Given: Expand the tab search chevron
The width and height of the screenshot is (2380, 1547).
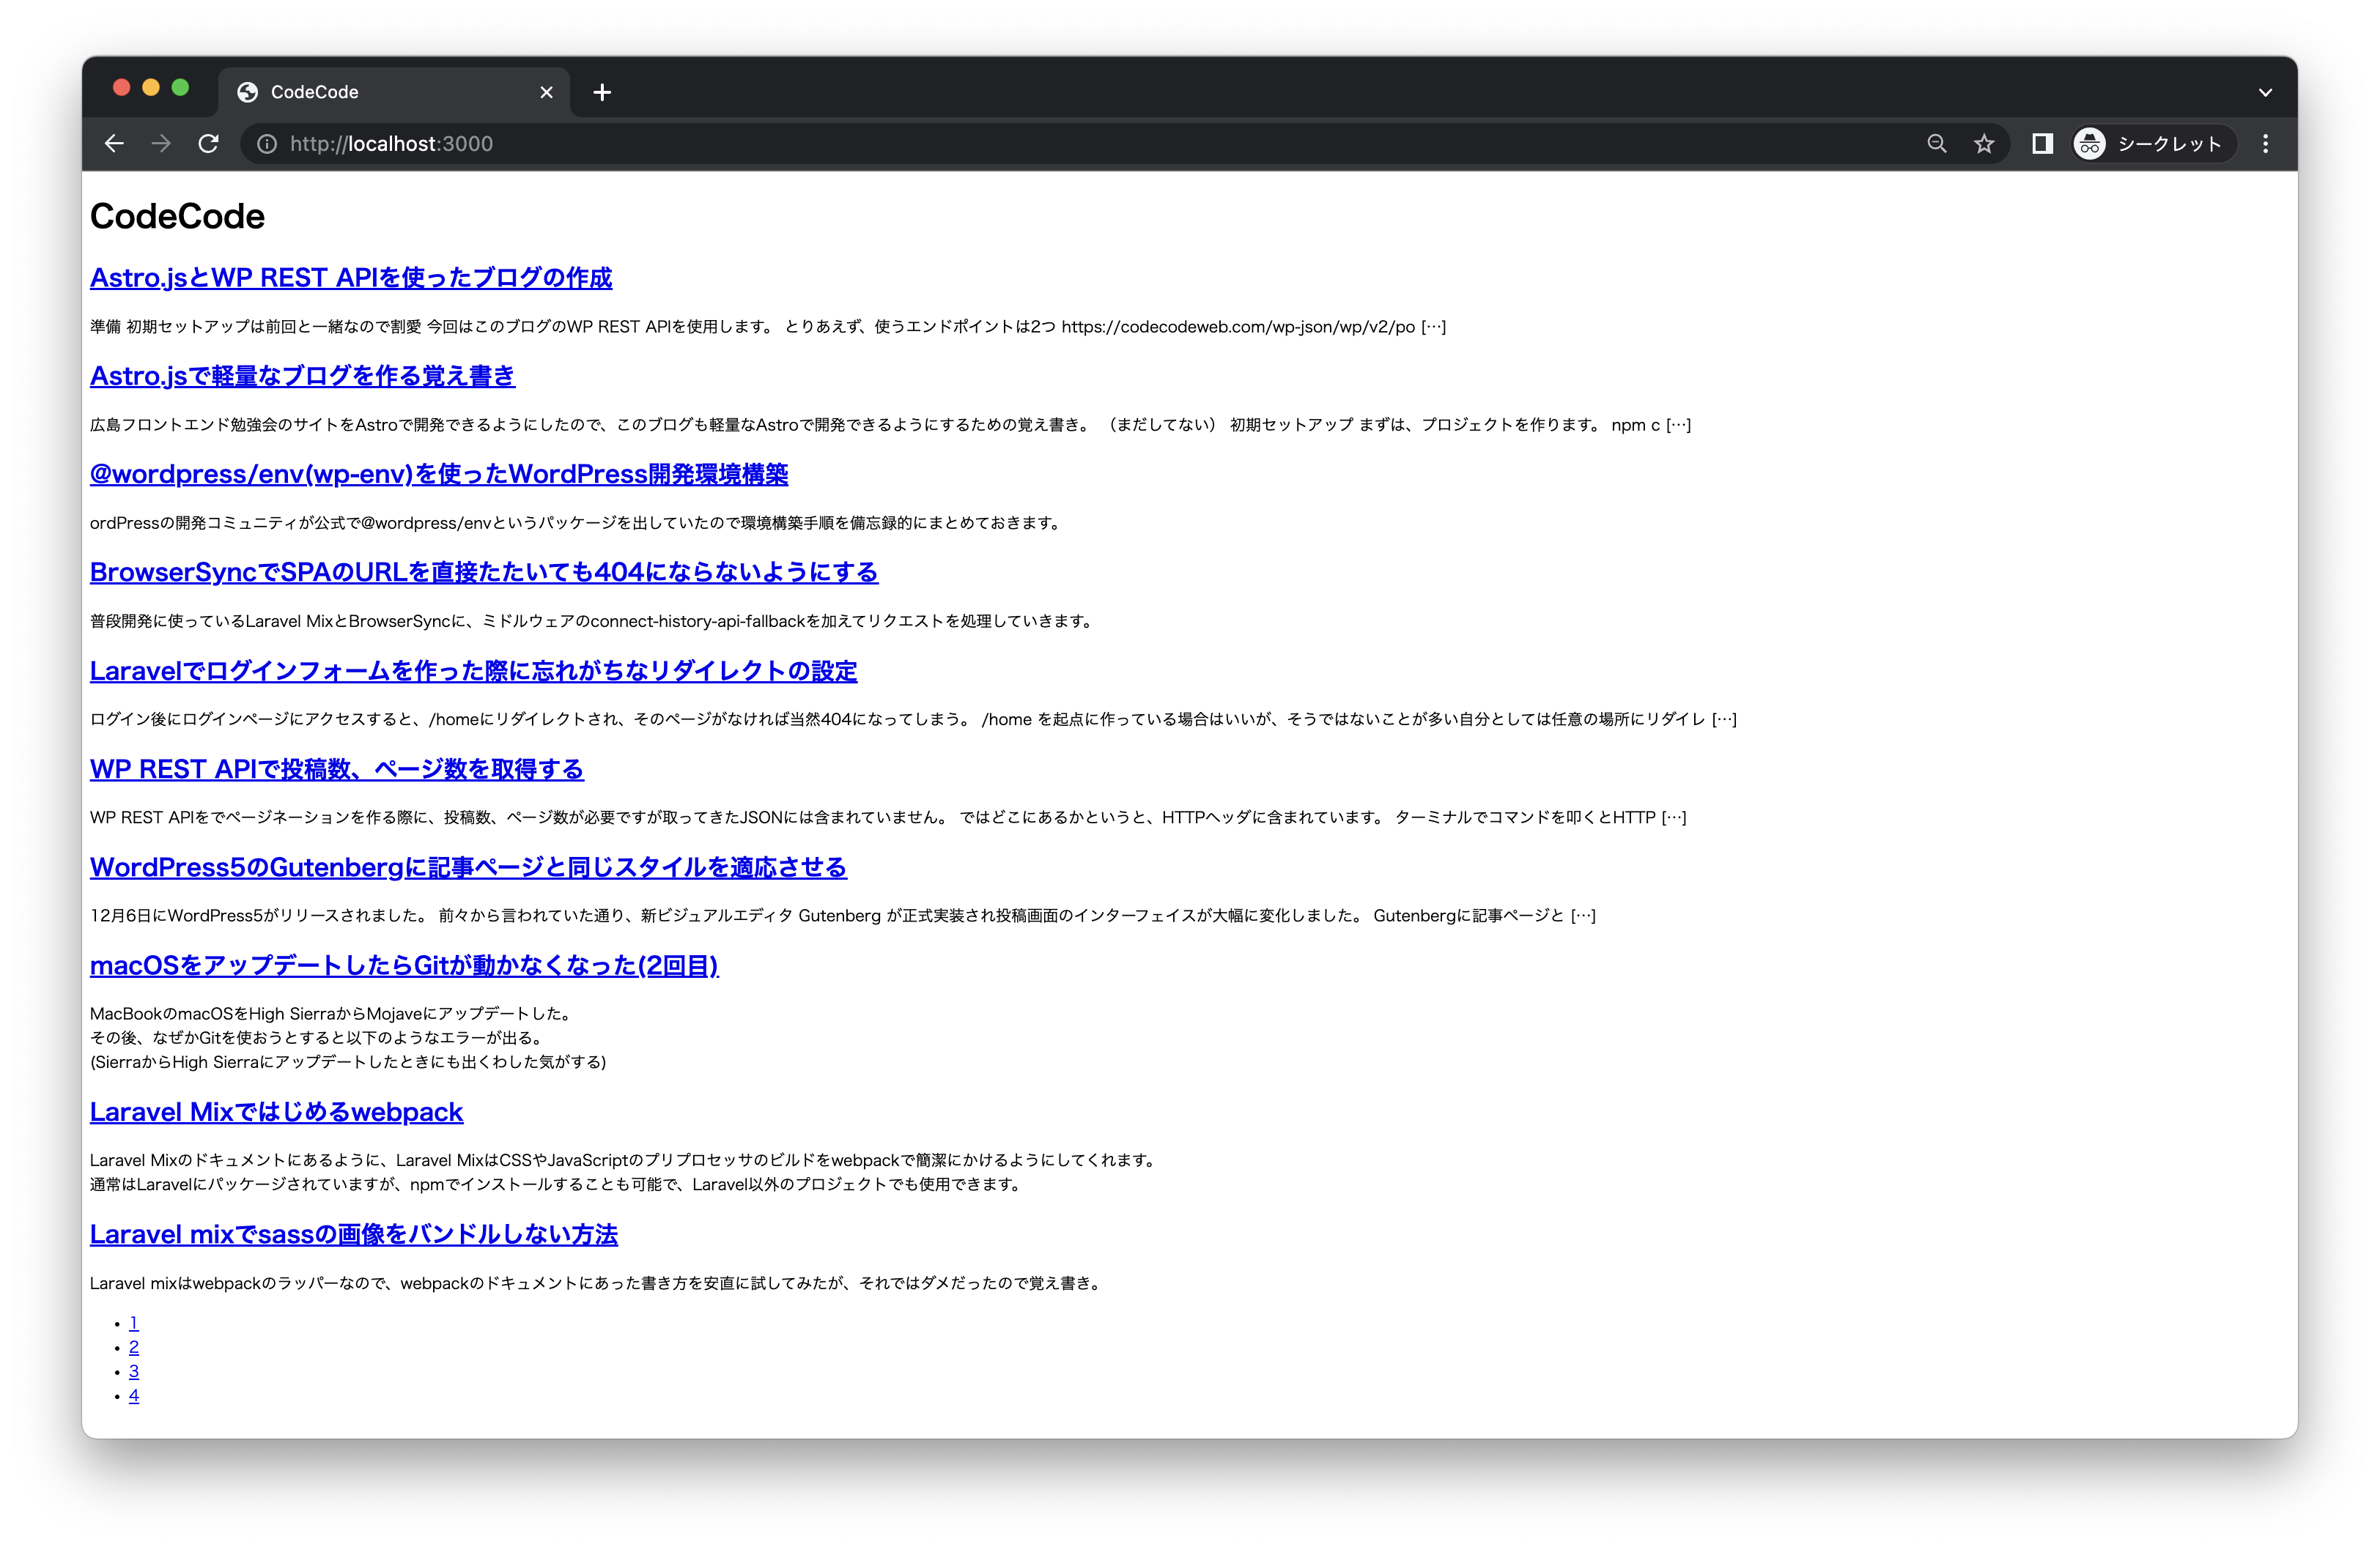Looking at the screenshot, I should [x=2265, y=92].
